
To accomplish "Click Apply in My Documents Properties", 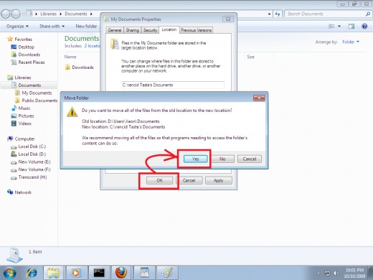I will (x=218, y=180).
